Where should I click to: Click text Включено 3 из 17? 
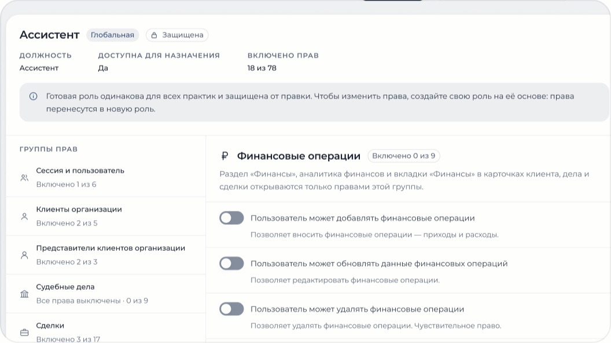point(68,339)
